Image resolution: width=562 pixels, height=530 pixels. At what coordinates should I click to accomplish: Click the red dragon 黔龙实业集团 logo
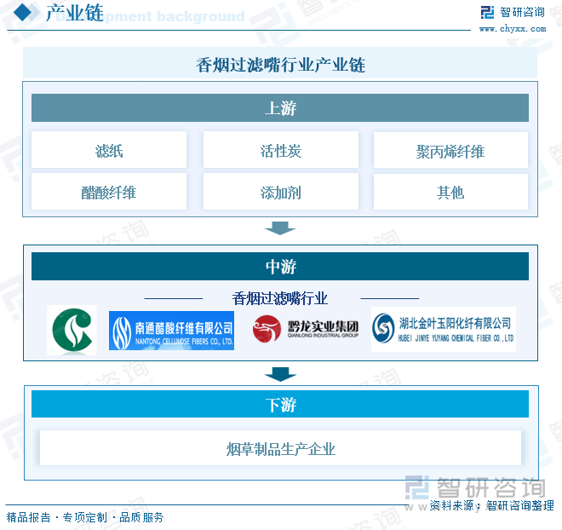coord(306,329)
